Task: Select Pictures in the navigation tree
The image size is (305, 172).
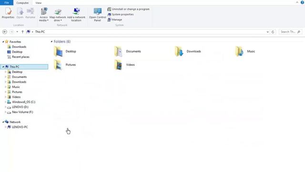Action: pos(17,92)
